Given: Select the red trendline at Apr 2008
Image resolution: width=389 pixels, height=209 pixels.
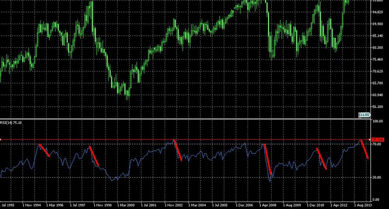Looking at the screenshot, I should 267,159.
